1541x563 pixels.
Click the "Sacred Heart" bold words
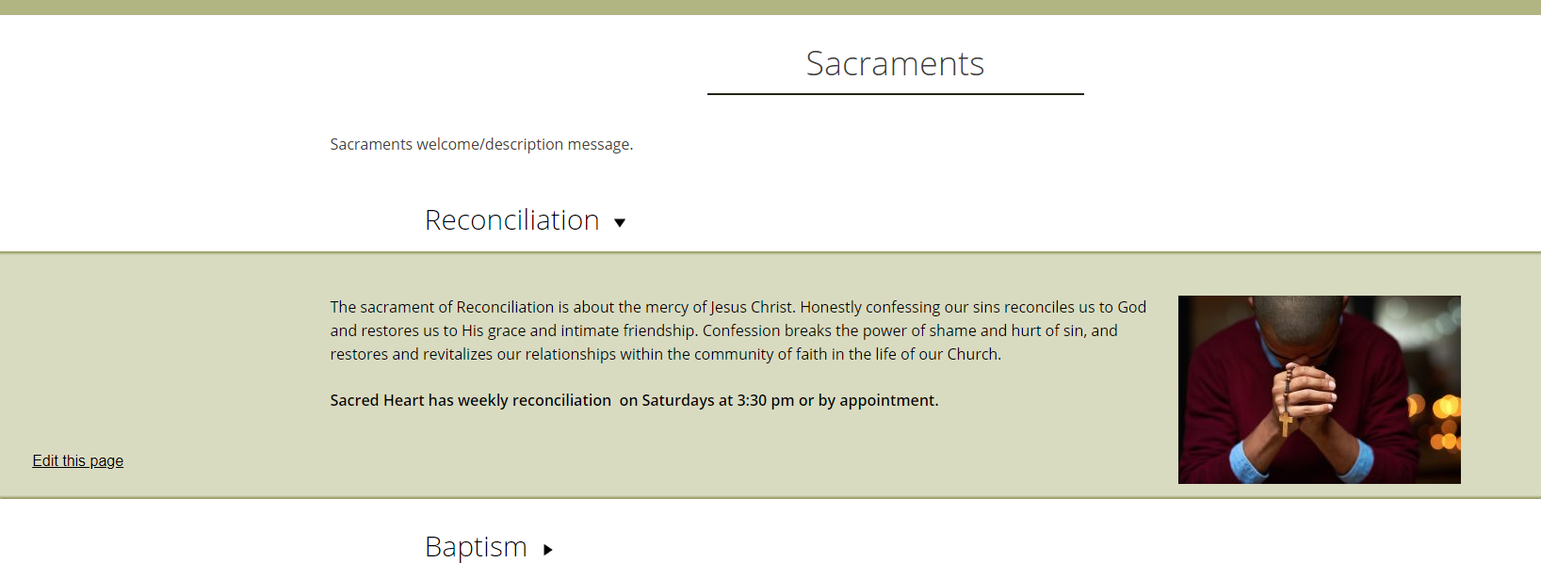(377, 400)
